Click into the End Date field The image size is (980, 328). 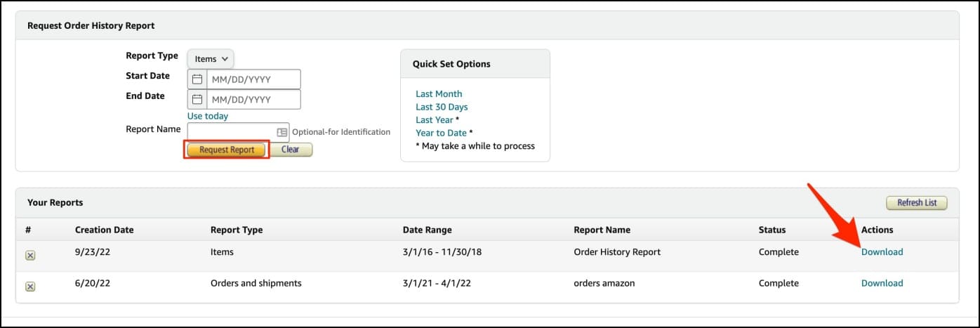coord(253,99)
